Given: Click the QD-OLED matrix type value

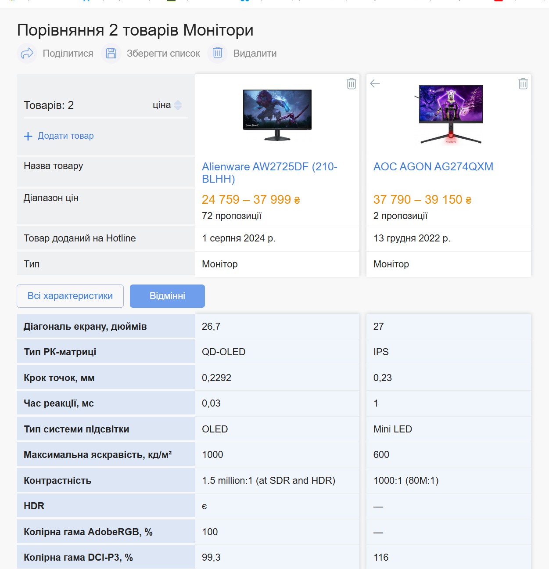Looking at the screenshot, I should click(x=224, y=352).
